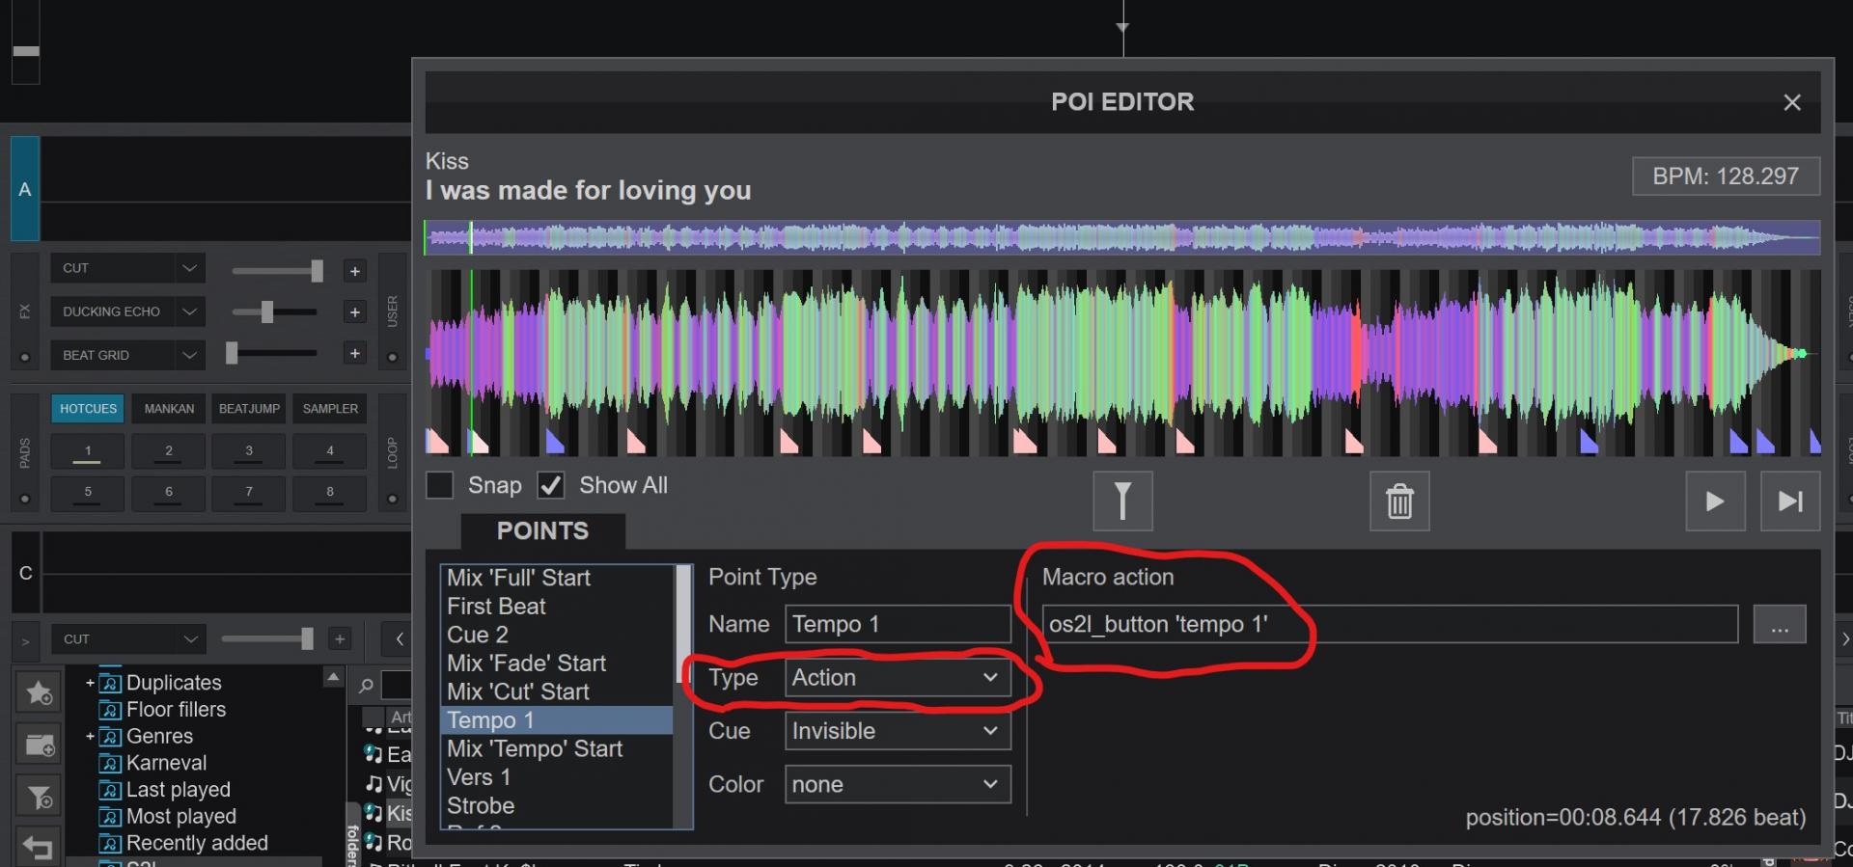Select deck A button
This screenshot has width=1853, height=867.
(x=25, y=189)
